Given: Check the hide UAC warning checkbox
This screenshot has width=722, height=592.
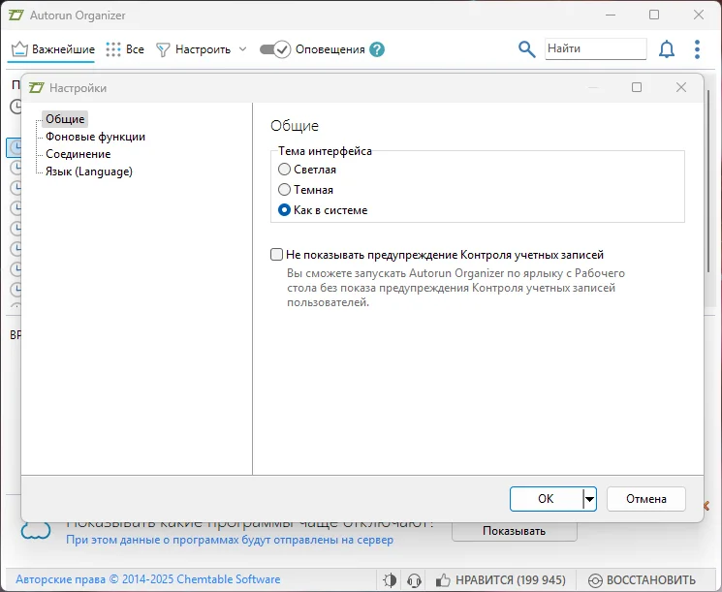Looking at the screenshot, I should pyautogui.click(x=277, y=255).
